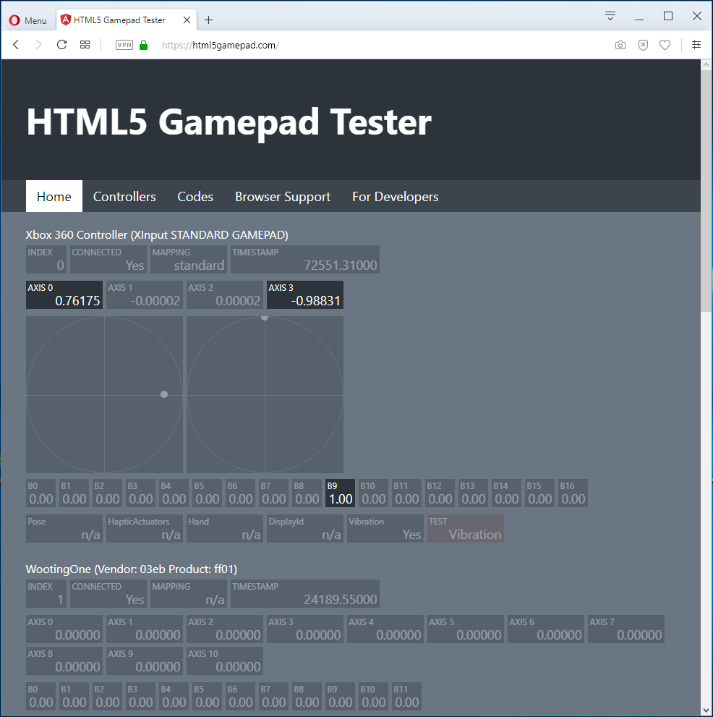713x717 pixels.
Task: Reload the page with refresh icon
Action: click(x=61, y=45)
